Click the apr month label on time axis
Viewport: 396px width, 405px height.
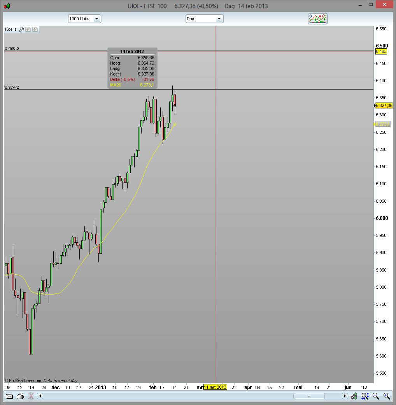(248, 387)
